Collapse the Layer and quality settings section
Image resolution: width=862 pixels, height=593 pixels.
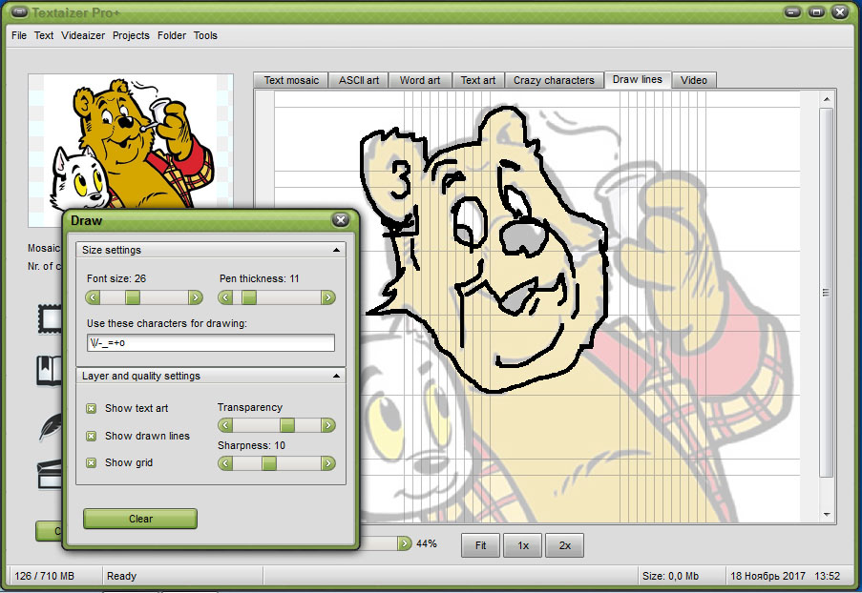(336, 377)
